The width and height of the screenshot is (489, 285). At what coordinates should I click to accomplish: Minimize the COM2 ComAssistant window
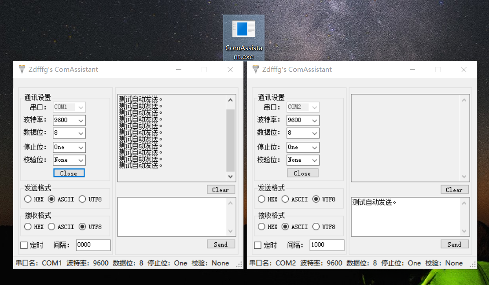[x=412, y=69]
